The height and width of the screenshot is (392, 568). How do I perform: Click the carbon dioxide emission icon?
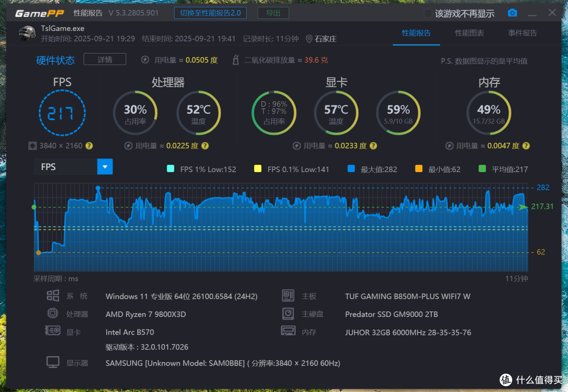pyautogui.click(x=236, y=60)
